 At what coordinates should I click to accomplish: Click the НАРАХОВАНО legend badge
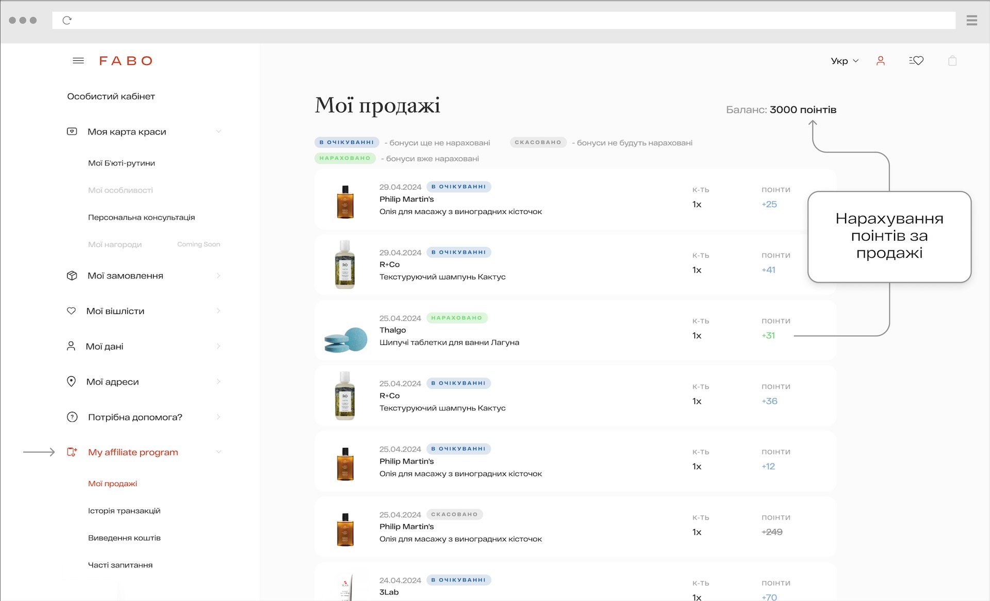(345, 158)
